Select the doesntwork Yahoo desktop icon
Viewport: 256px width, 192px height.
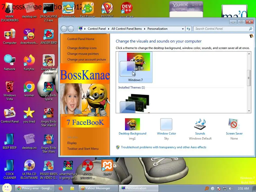(x=29, y=36)
